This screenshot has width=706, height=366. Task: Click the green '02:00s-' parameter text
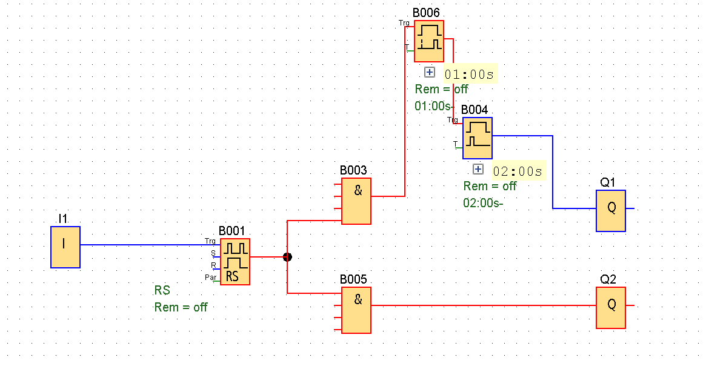point(482,204)
